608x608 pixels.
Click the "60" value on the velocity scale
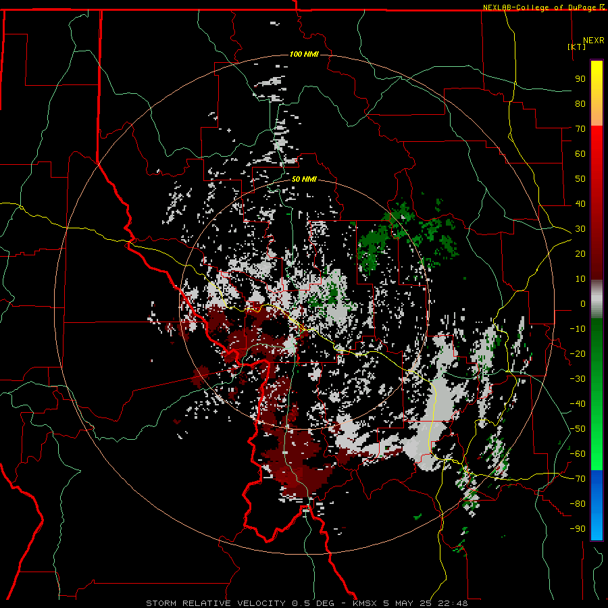(580, 153)
